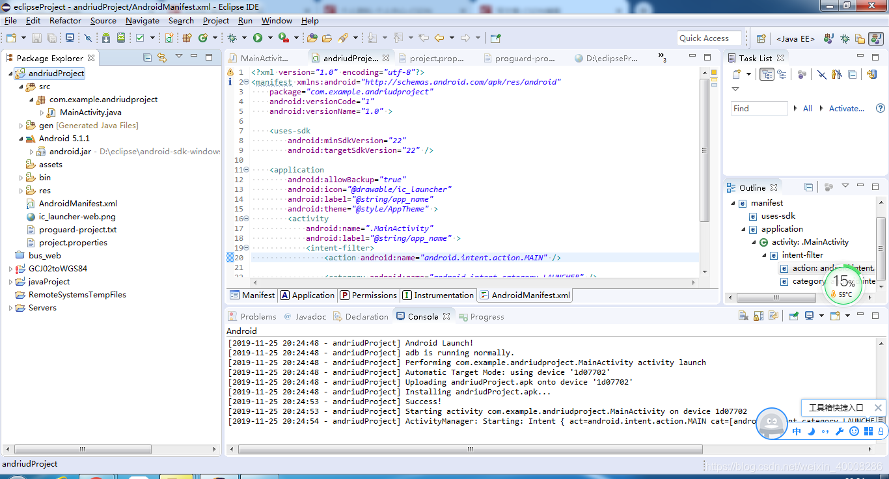This screenshot has width=889, height=479.
Task: Click the Task List help question icon
Action: point(881,109)
